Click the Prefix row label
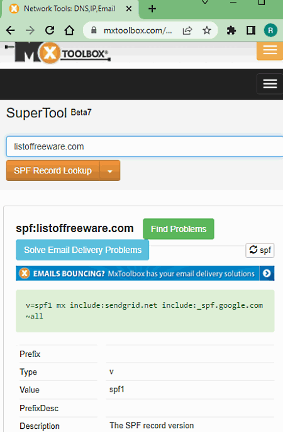This screenshot has width=283, height=432. point(30,354)
